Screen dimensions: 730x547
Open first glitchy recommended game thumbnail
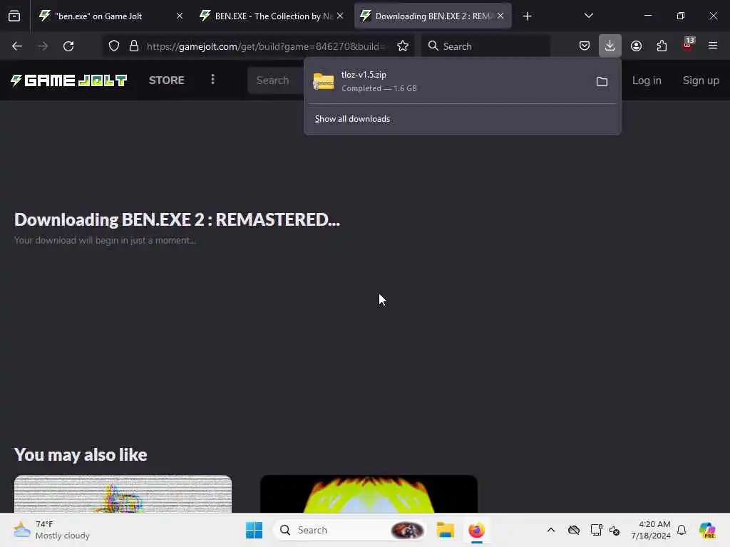[x=123, y=494]
